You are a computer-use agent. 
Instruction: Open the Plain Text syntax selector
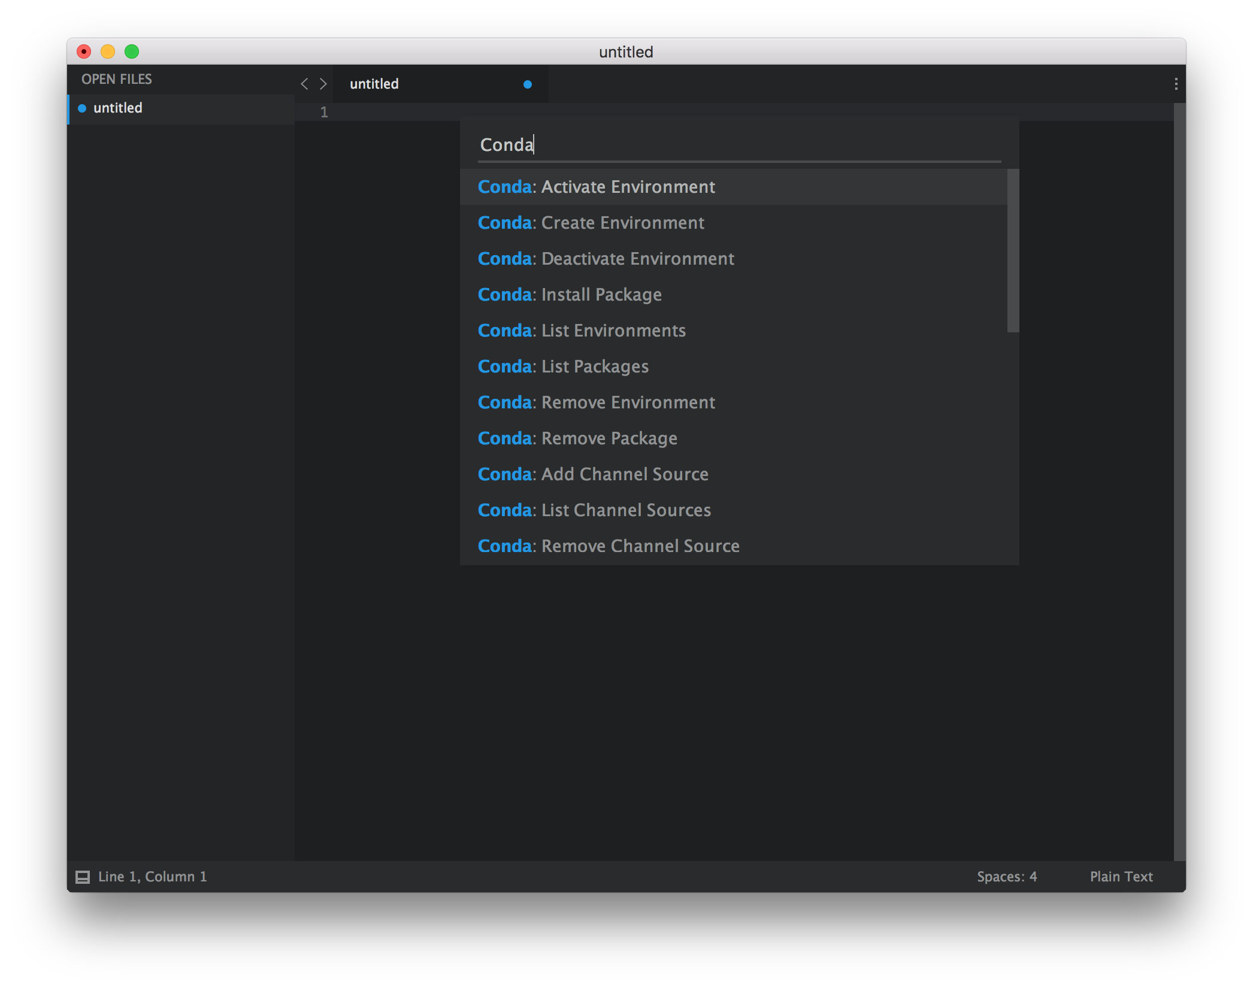1121,877
